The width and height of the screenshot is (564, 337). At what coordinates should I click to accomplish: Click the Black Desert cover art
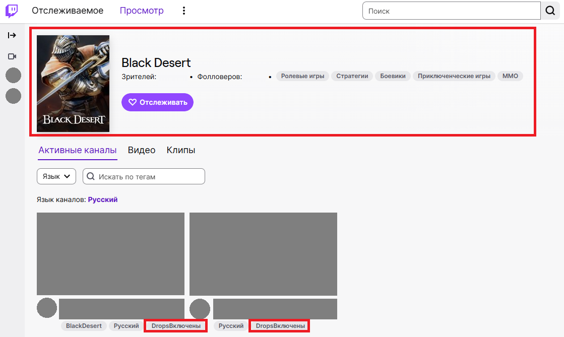(73, 84)
